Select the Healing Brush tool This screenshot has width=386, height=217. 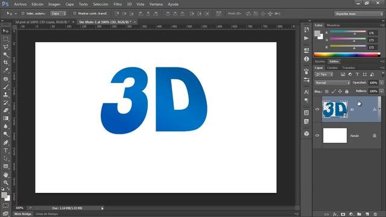(5, 79)
